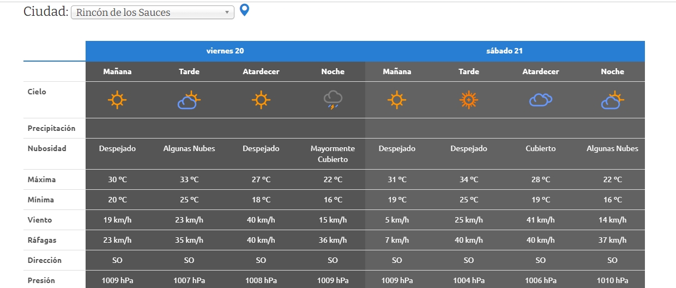Click the 41 km/h wind value
Viewport: 676px width, 288px height.
(x=541, y=220)
